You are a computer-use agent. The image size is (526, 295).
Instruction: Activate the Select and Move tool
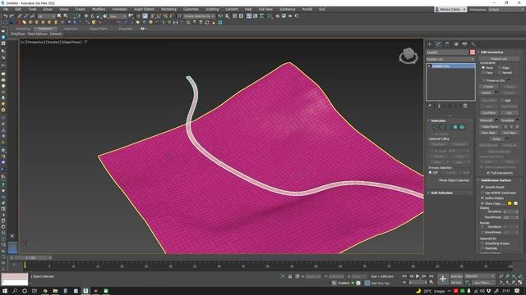(x=85, y=16)
